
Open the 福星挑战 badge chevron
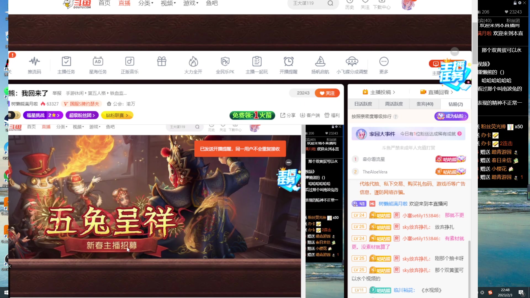click(x=58, y=115)
